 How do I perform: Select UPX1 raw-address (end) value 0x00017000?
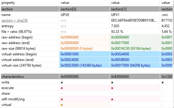point(120,43)
